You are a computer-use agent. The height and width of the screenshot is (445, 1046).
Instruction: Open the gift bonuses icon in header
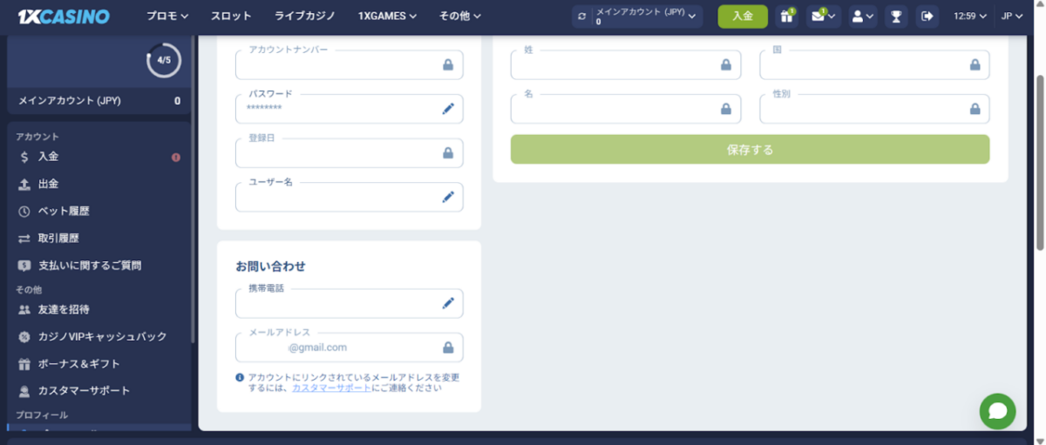[x=786, y=16]
